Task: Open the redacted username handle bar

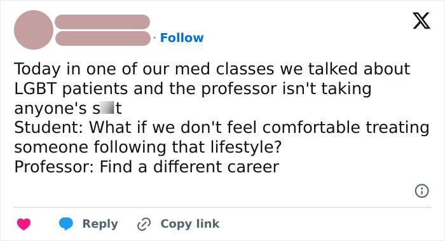Action: coord(103,39)
